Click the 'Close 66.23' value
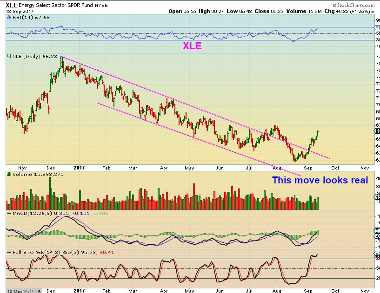This screenshot has height=293, width=380. point(269,11)
